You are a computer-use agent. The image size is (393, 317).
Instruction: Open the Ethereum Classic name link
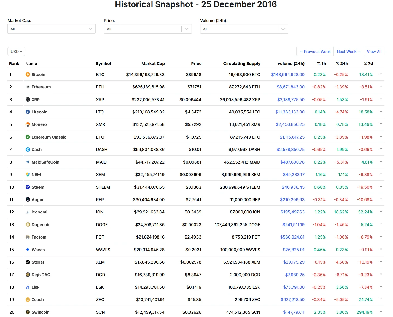click(49, 137)
